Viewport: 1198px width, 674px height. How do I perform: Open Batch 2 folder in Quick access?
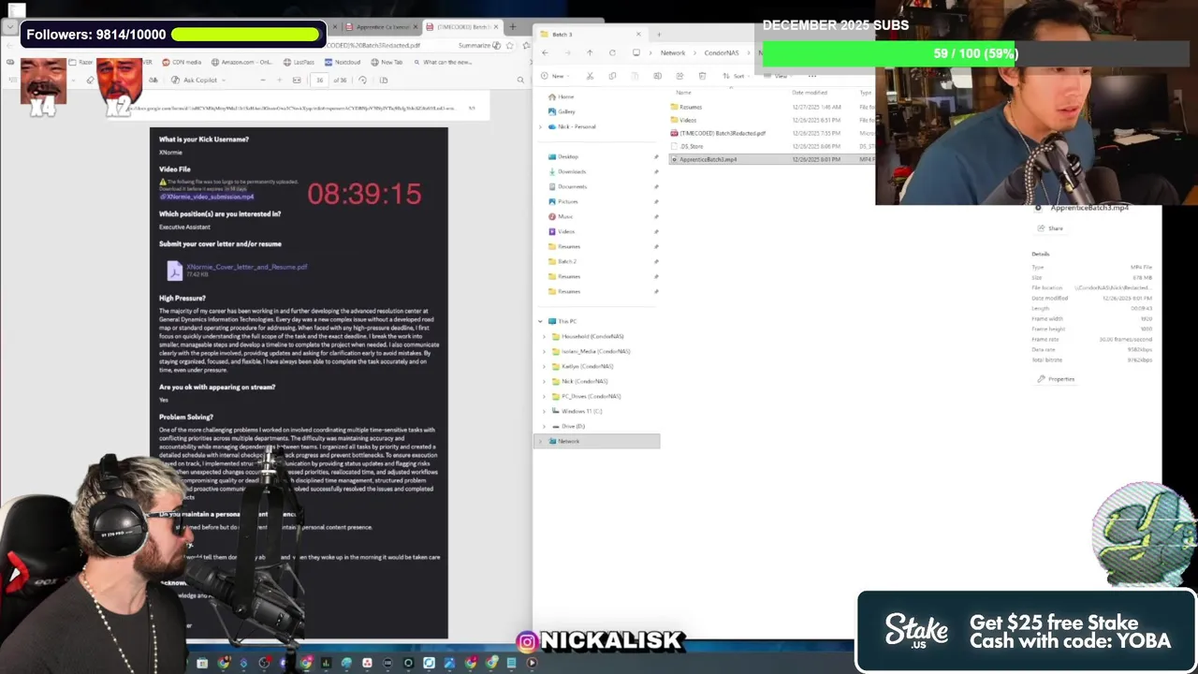(567, 261)
